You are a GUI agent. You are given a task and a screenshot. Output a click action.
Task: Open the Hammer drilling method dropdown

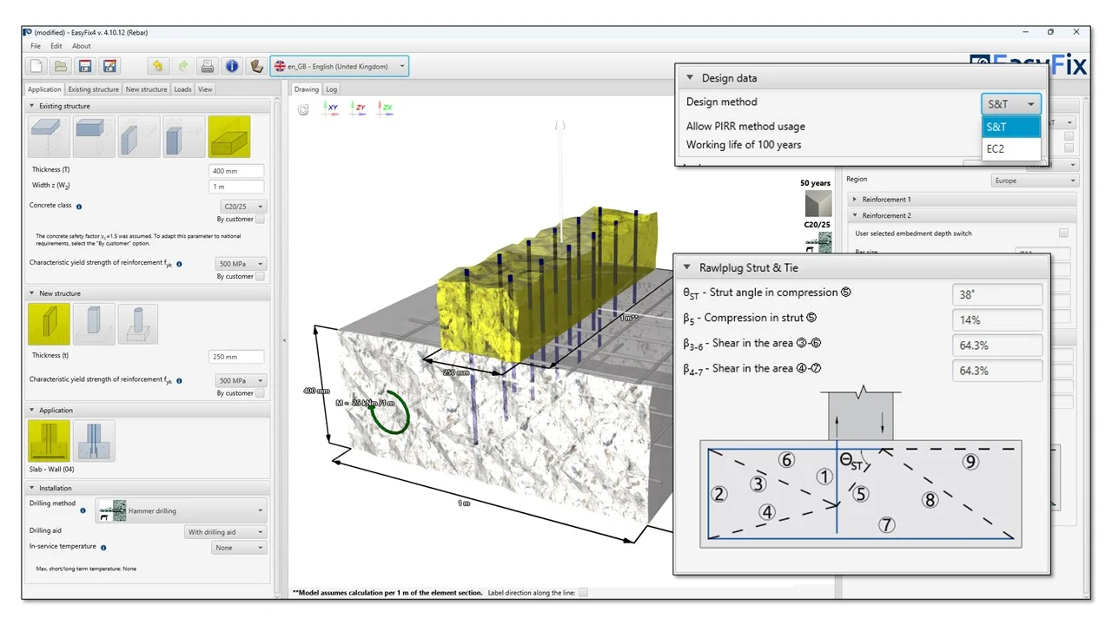click(x=180, y=510)
